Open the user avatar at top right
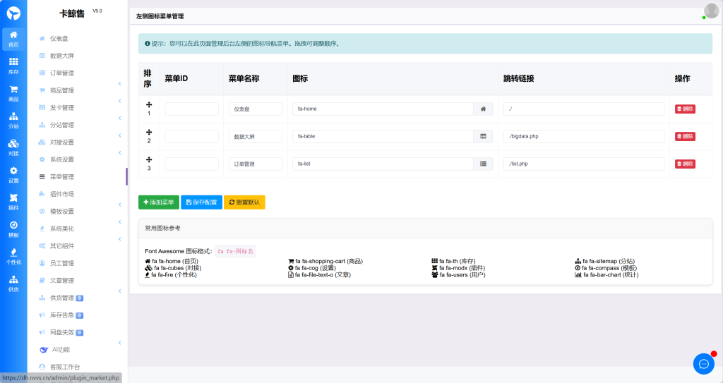723x383 pixels. tap(711, 11)
